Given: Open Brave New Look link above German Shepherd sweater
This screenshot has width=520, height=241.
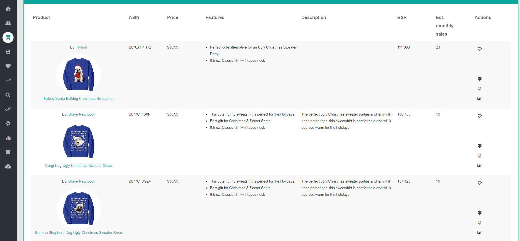Looking at the screenshot, I should (82, 181).
